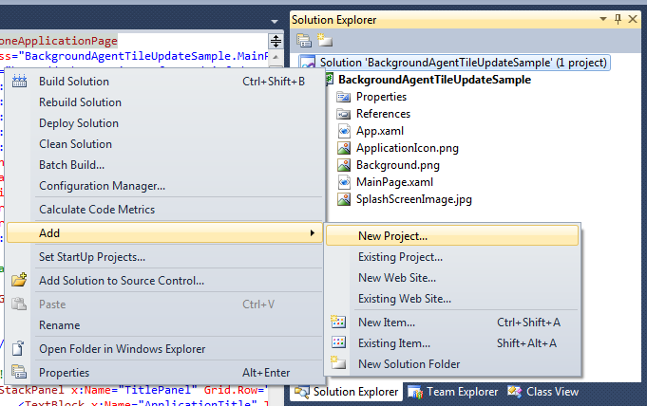Select Rebuild Solution
The height and width of the screenshot is (406, 647).
[x=164, y=101]
